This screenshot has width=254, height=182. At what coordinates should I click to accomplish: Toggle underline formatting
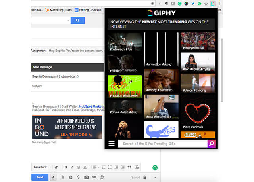point(79,167)
